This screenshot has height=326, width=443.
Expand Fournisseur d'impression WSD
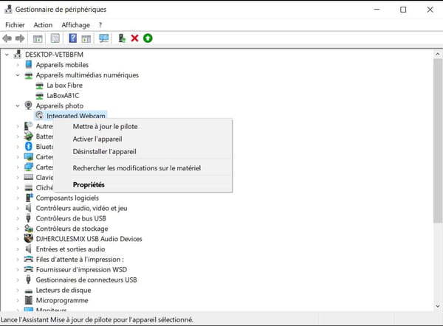click(18, 270)
